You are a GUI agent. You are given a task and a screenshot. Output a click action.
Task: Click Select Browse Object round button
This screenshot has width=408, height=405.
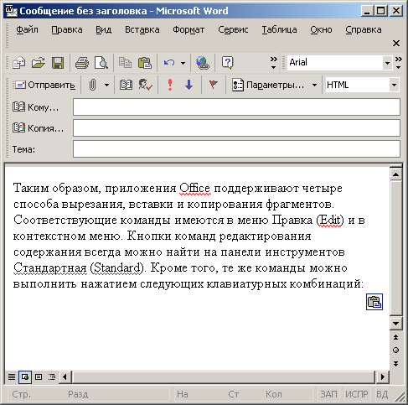point(396,350)
